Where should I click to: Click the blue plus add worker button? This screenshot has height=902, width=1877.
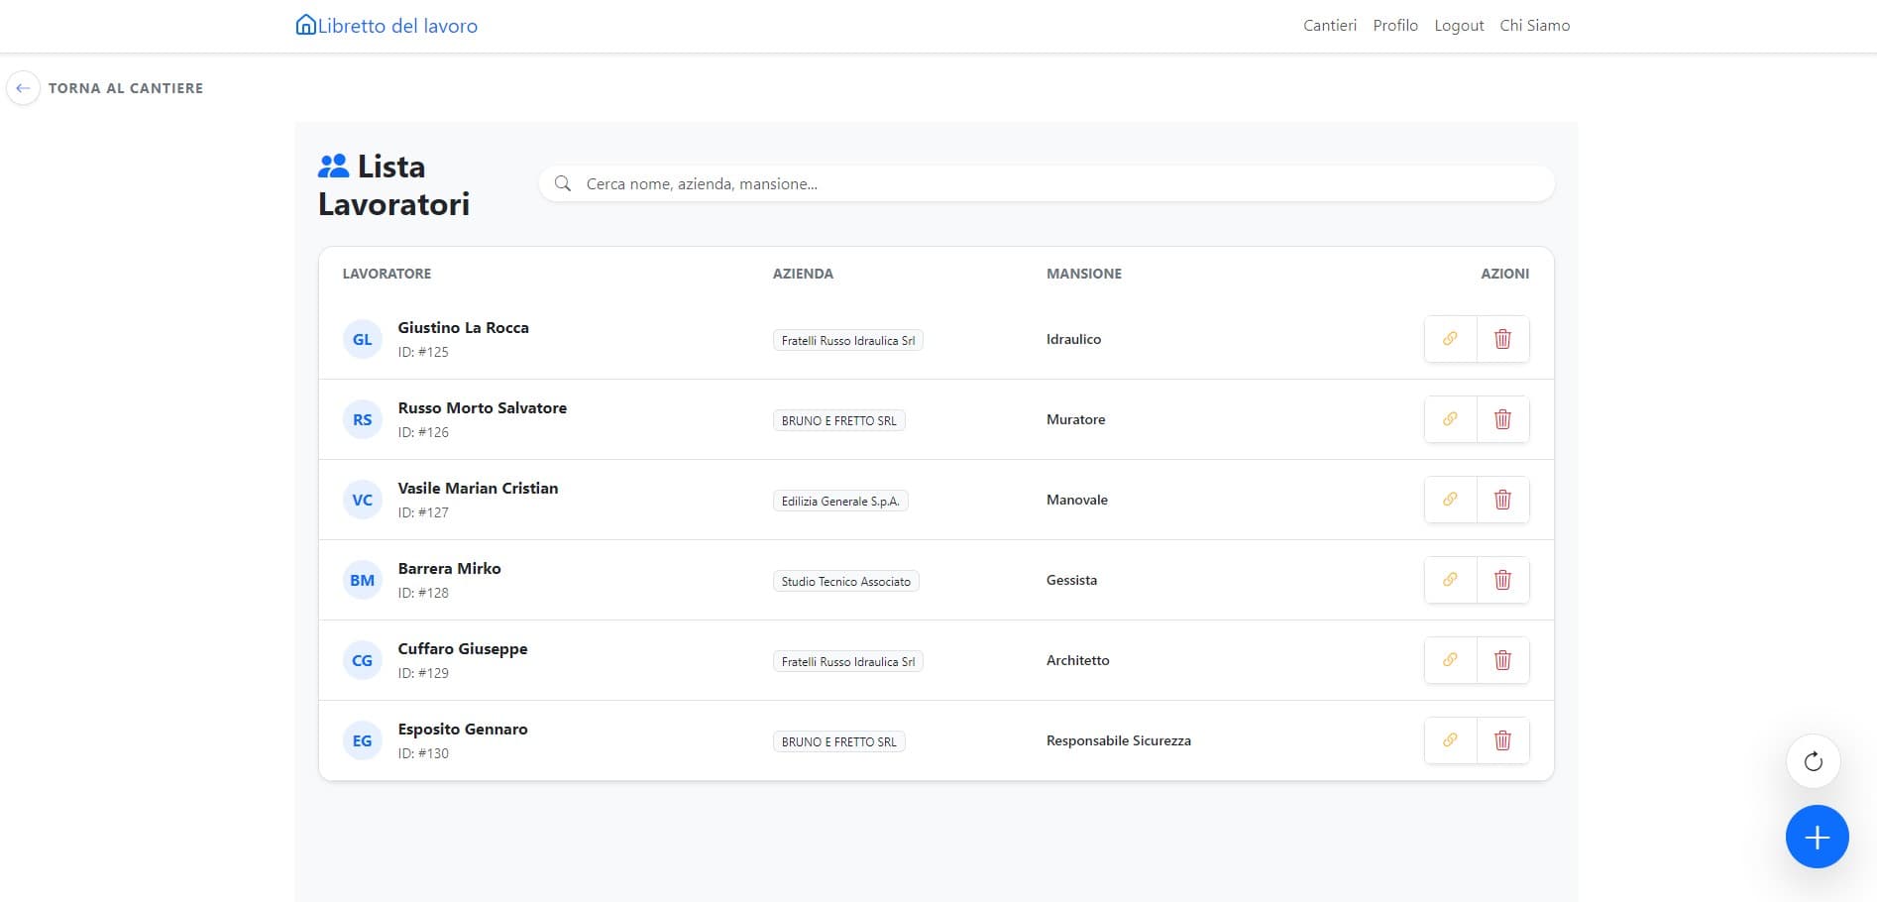click(x=1816, y=838)
